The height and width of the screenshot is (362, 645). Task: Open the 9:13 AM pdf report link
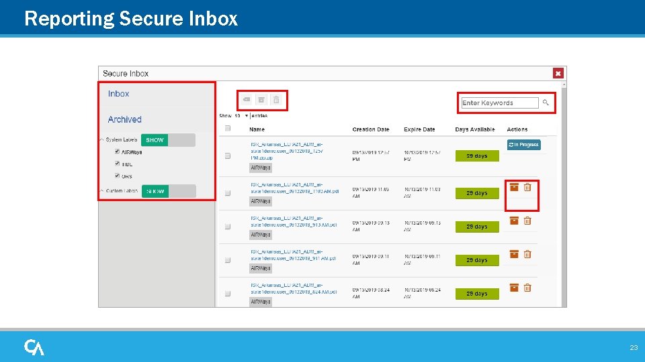pyautogui.click(x=294, y=222)
